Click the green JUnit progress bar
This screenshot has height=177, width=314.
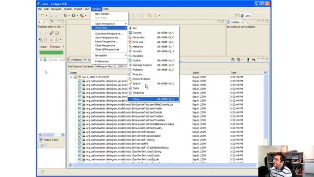52,53
